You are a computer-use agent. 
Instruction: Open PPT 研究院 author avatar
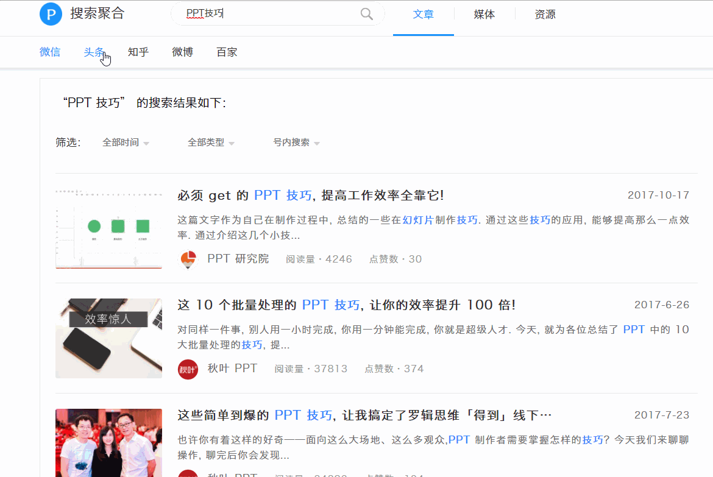pos(188,260)
